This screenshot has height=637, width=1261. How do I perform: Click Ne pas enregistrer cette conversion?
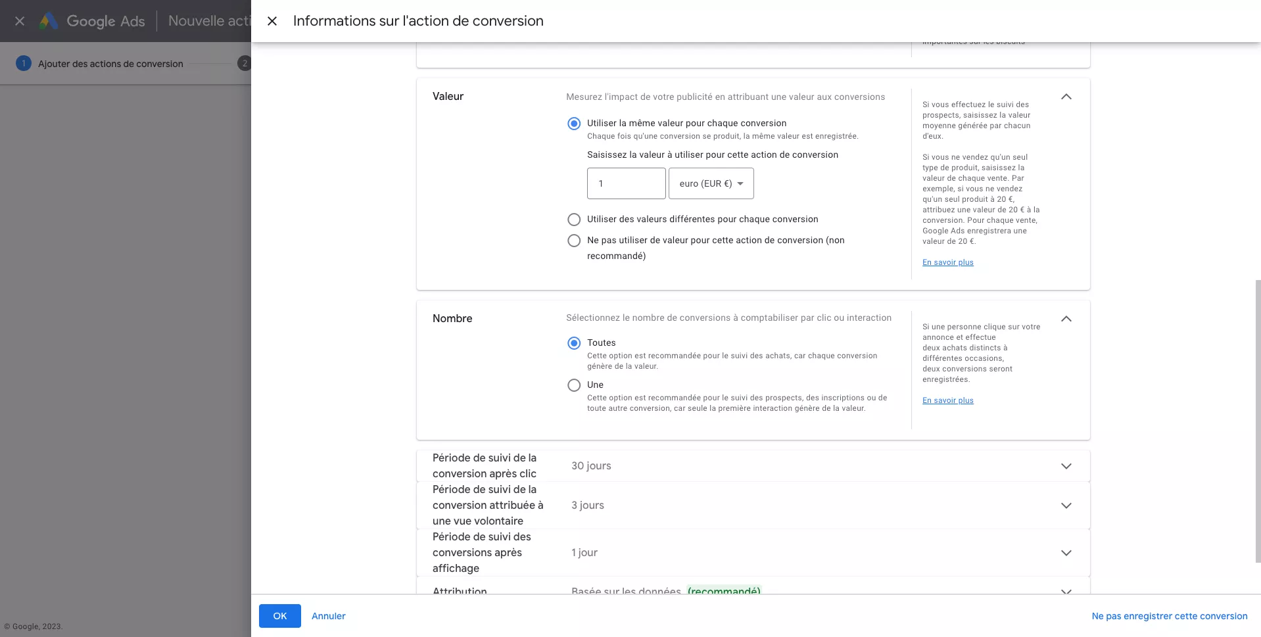[x=1170, y=616]
